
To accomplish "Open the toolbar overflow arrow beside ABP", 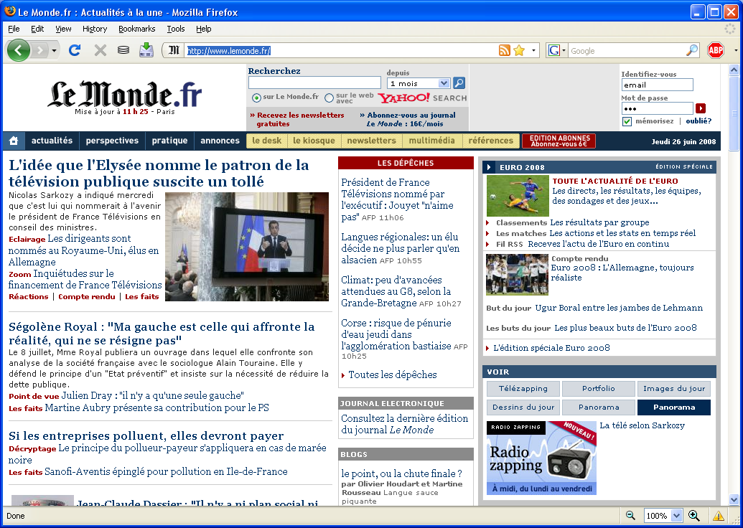I will coord(735,50).
